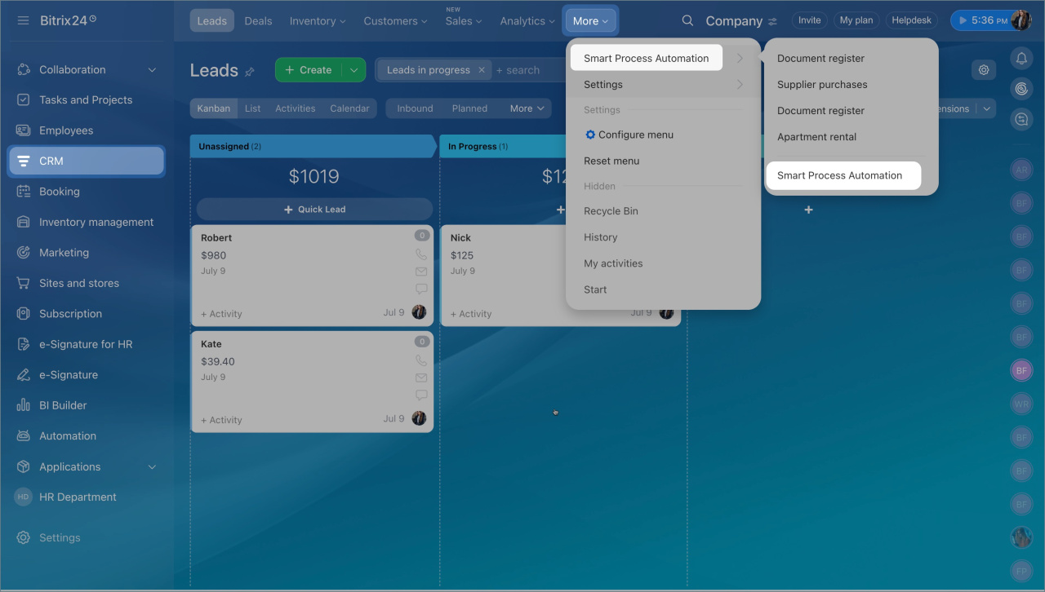Click the email icon on Kate's lead card

coord(420,378)
